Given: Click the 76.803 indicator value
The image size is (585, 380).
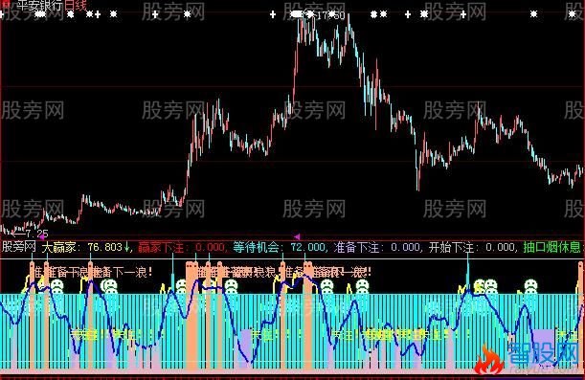Looking at the screenshot, I should [x=105, y=247].
